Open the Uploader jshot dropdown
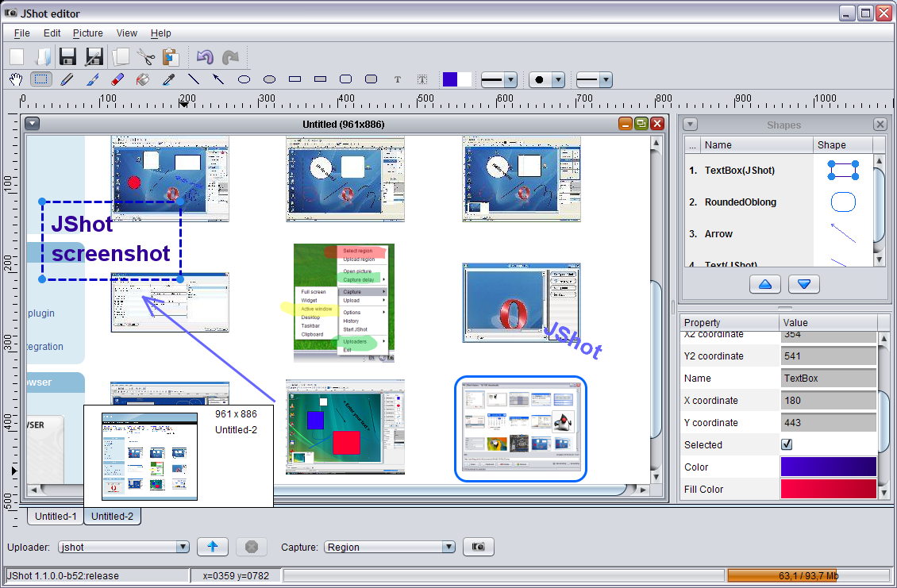Viewport: 897px width, 588px height. [x=183, y=547]
